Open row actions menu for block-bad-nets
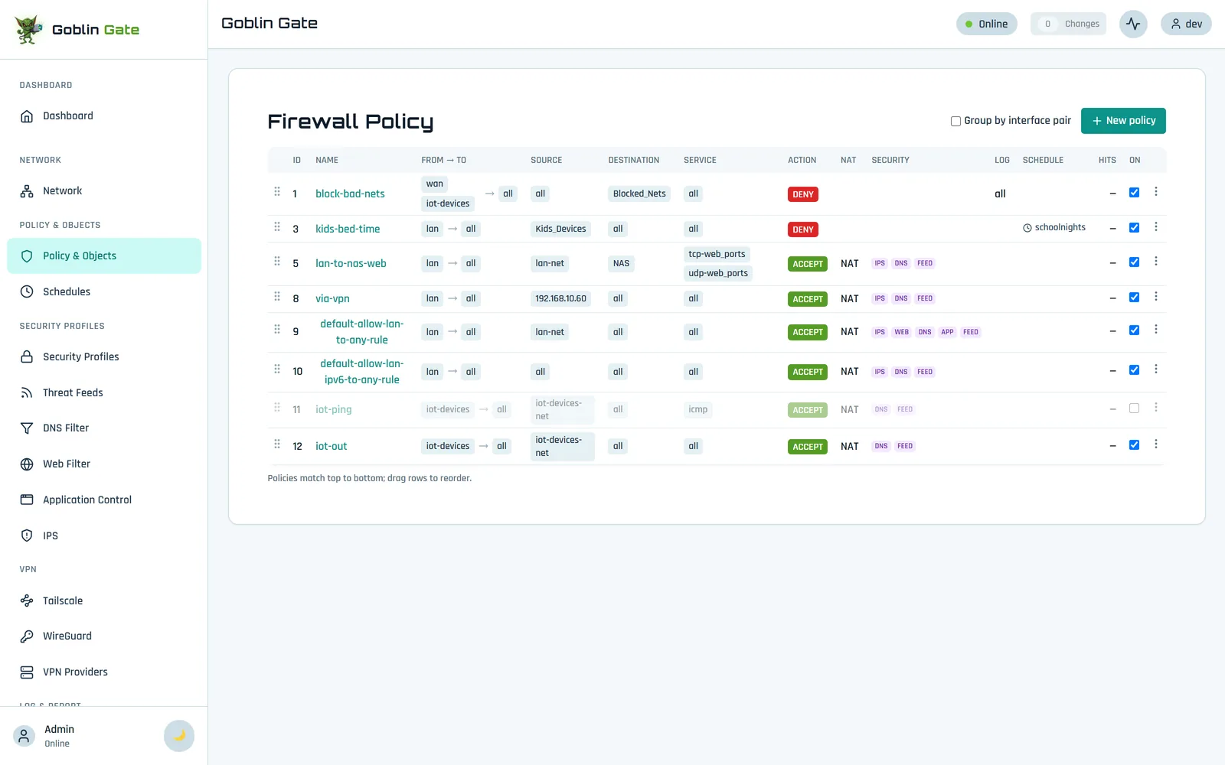 [x=1156, y=192]
